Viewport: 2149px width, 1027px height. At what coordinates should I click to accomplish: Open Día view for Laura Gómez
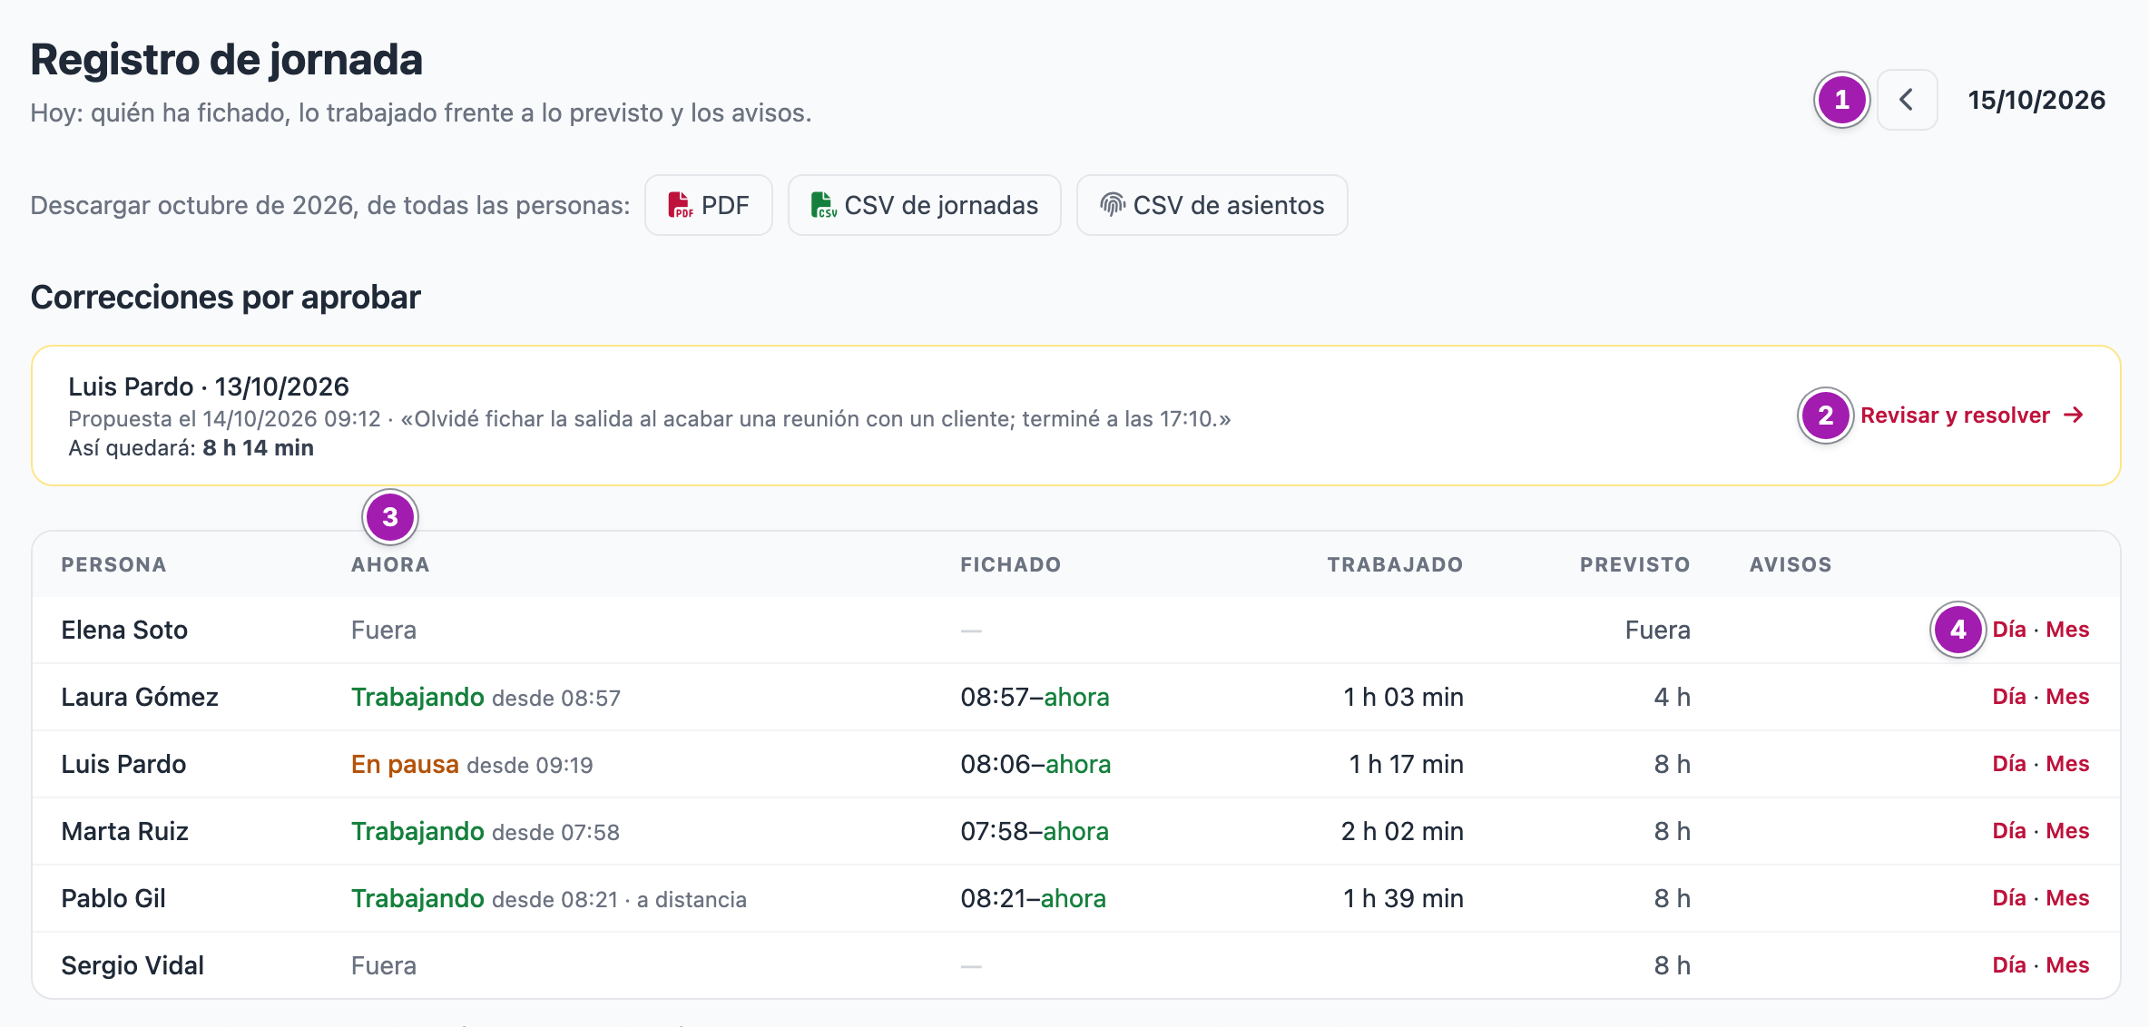pos(2009,697)
